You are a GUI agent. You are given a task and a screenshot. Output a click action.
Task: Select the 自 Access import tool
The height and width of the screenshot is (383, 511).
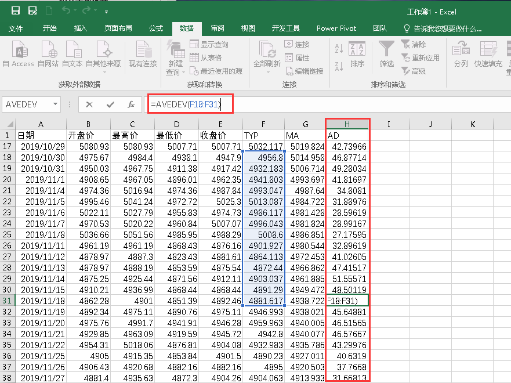coord(18,55)
